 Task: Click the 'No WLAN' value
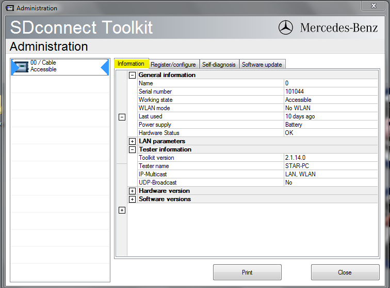pos(298,108)
